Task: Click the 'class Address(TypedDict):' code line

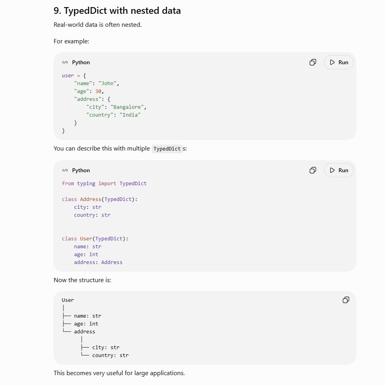Action: (100, 199)
